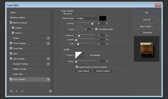168x99 pixels.
Task: Open the fx add-style menu
Action: (12, 91)
